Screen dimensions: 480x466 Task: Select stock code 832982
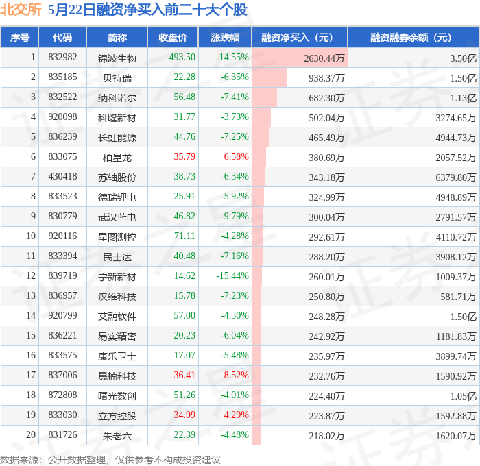62,57
